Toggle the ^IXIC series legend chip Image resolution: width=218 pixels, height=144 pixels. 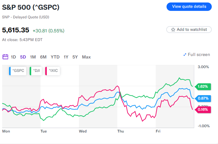click(53, 71)
